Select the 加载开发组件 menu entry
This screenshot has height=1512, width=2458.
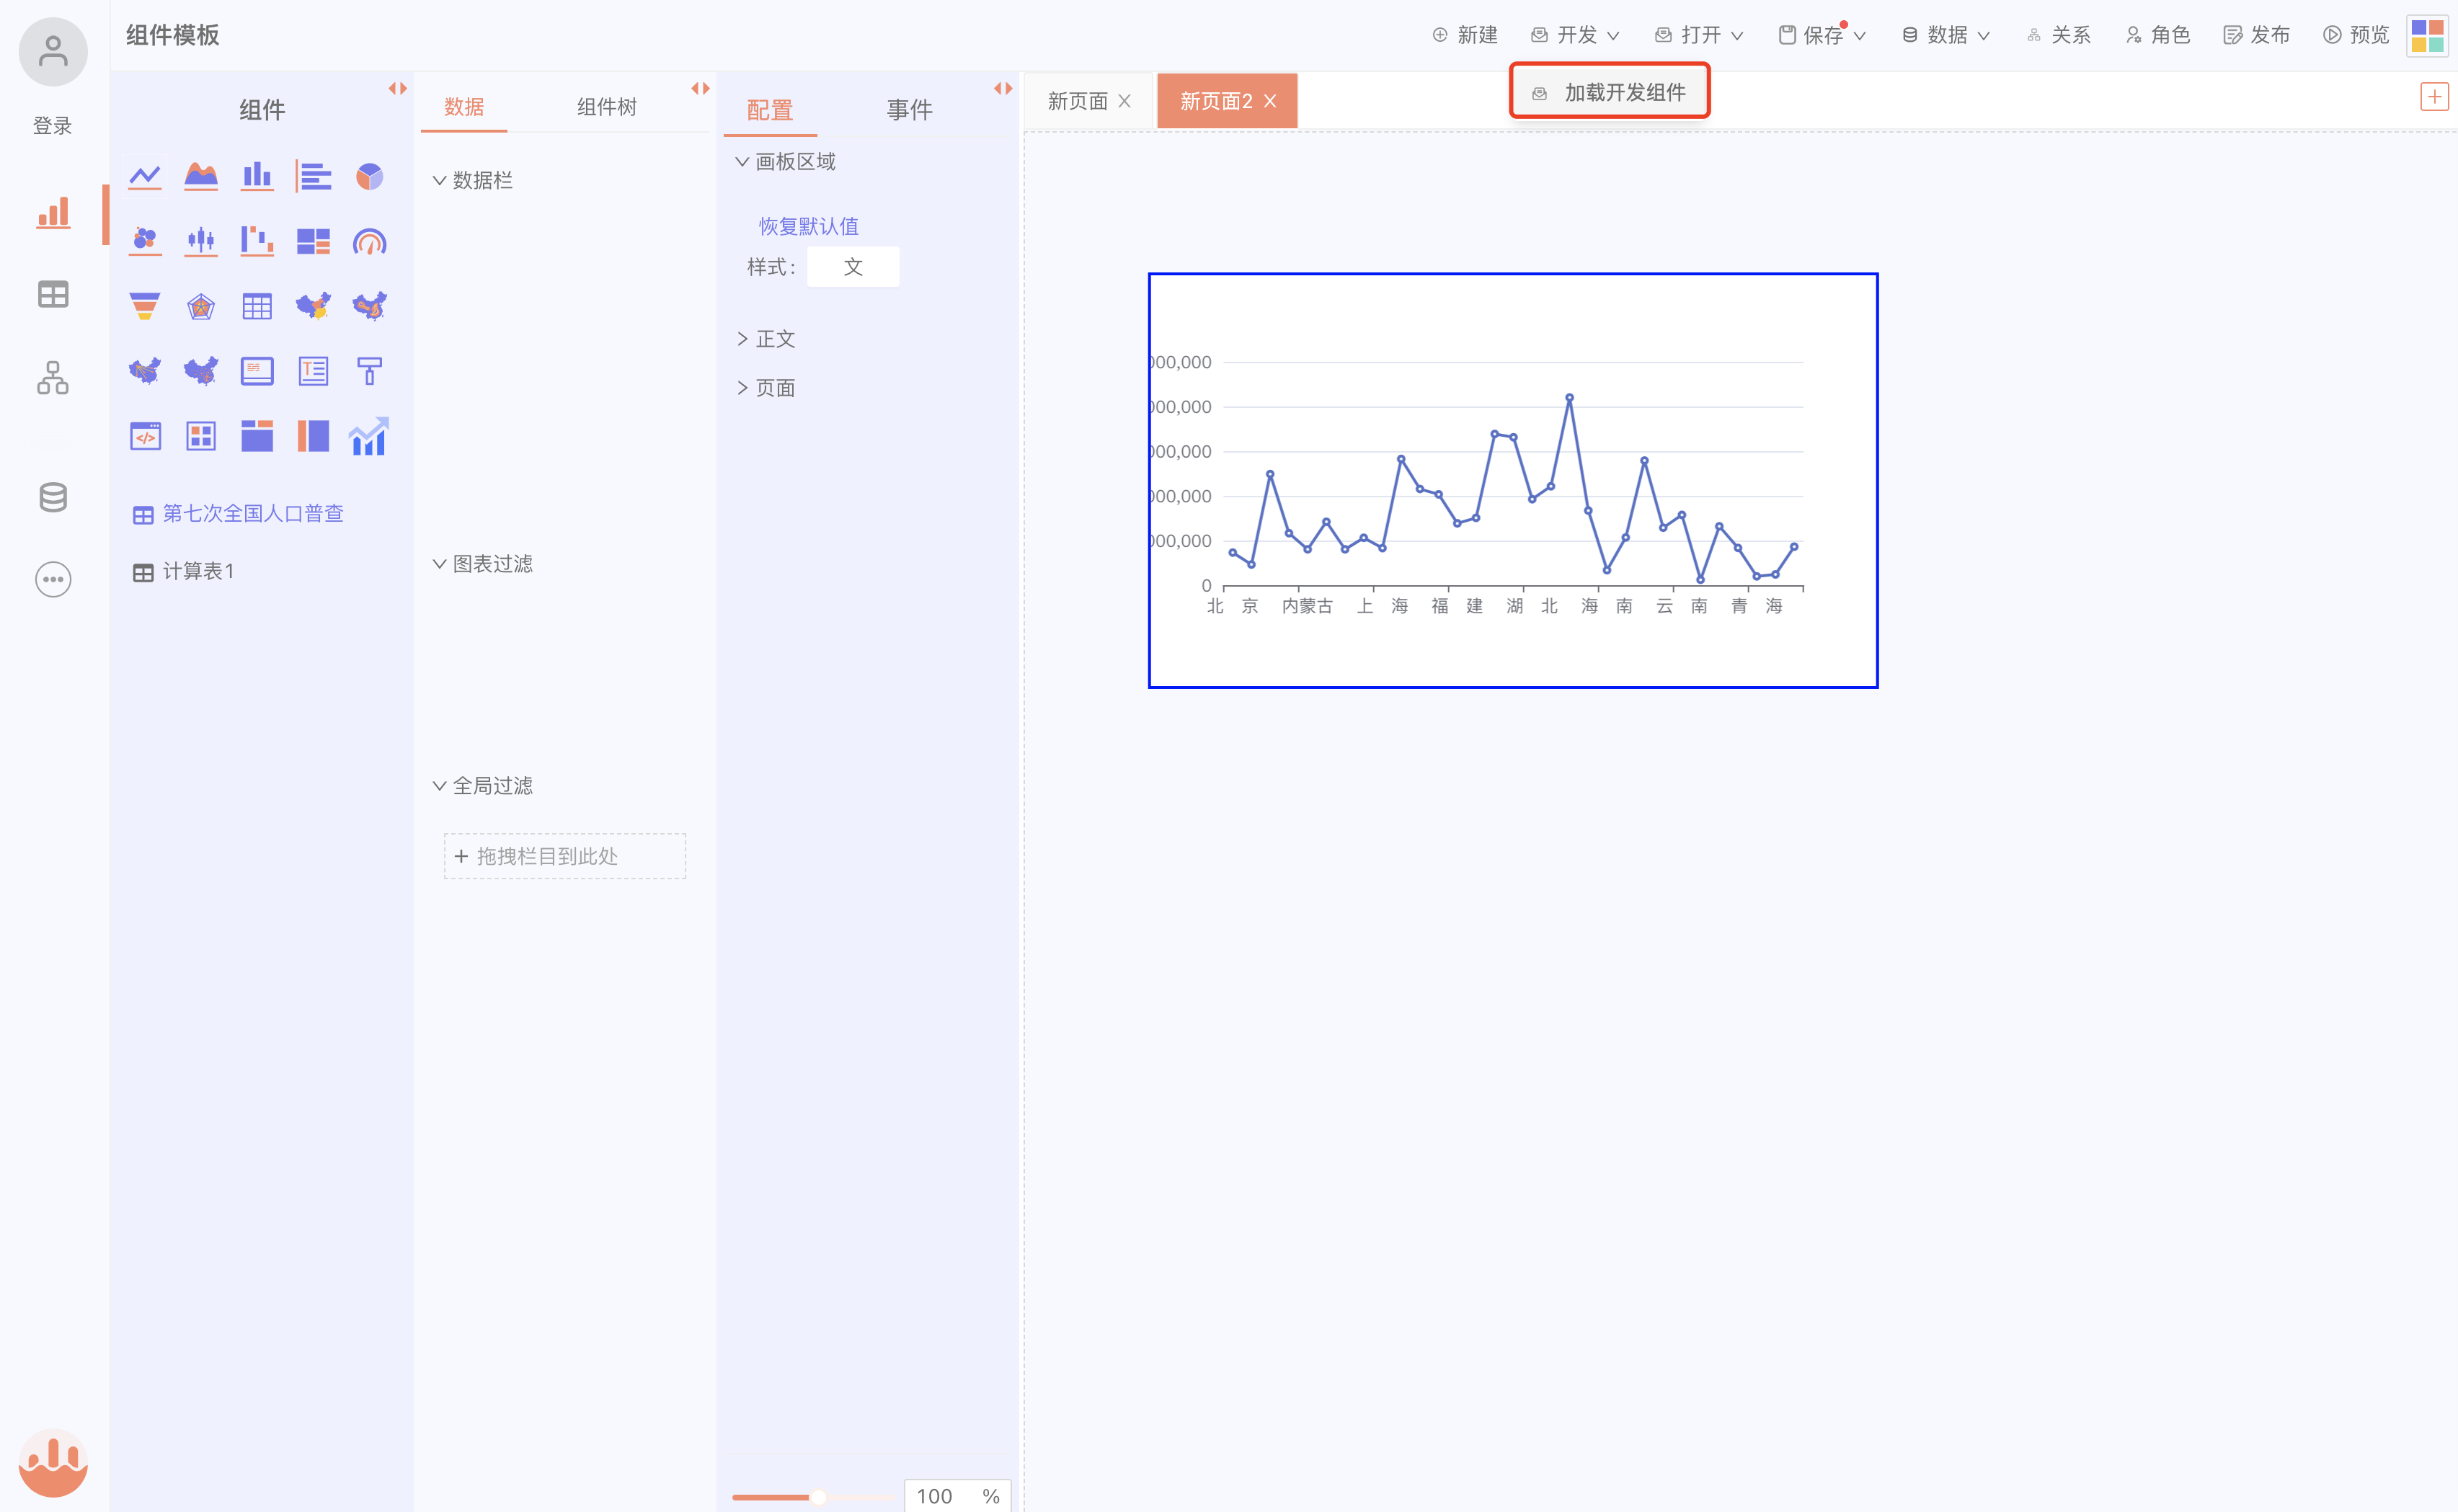[1610, 92]
